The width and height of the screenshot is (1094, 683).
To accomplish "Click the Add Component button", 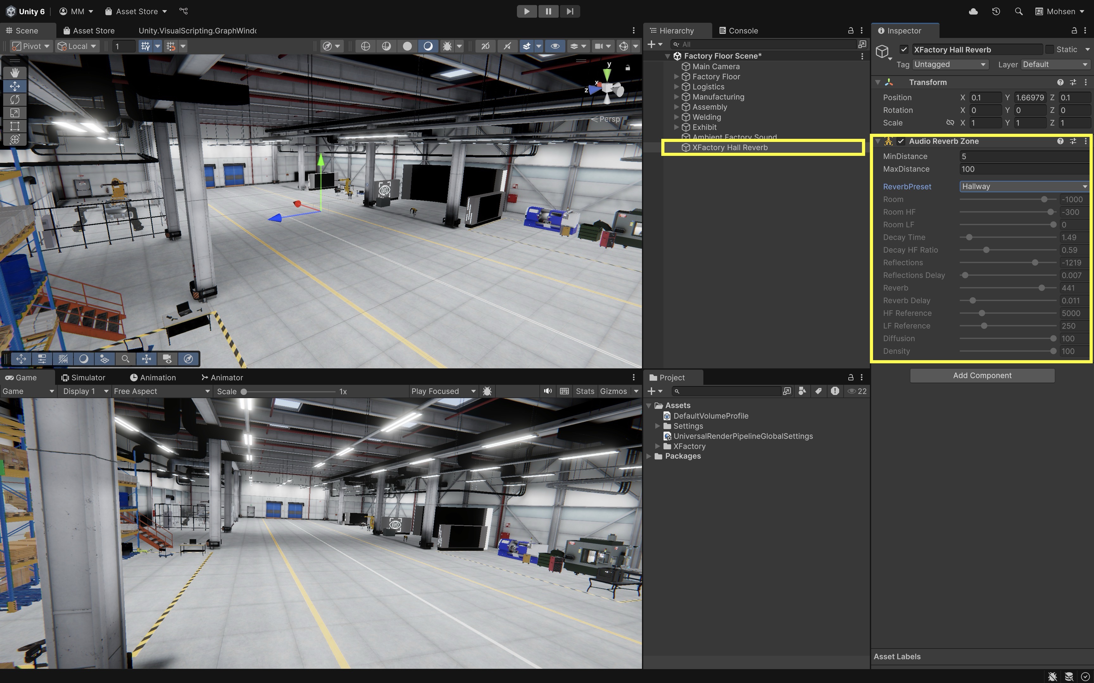I will (982, 375).
